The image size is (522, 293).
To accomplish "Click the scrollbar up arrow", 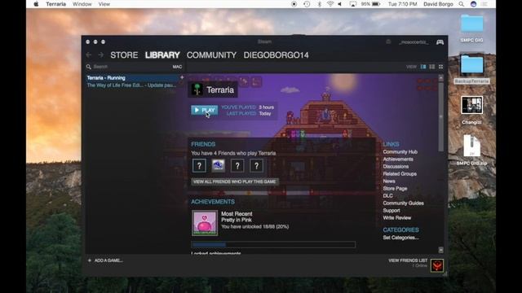I will coord(440,78).
